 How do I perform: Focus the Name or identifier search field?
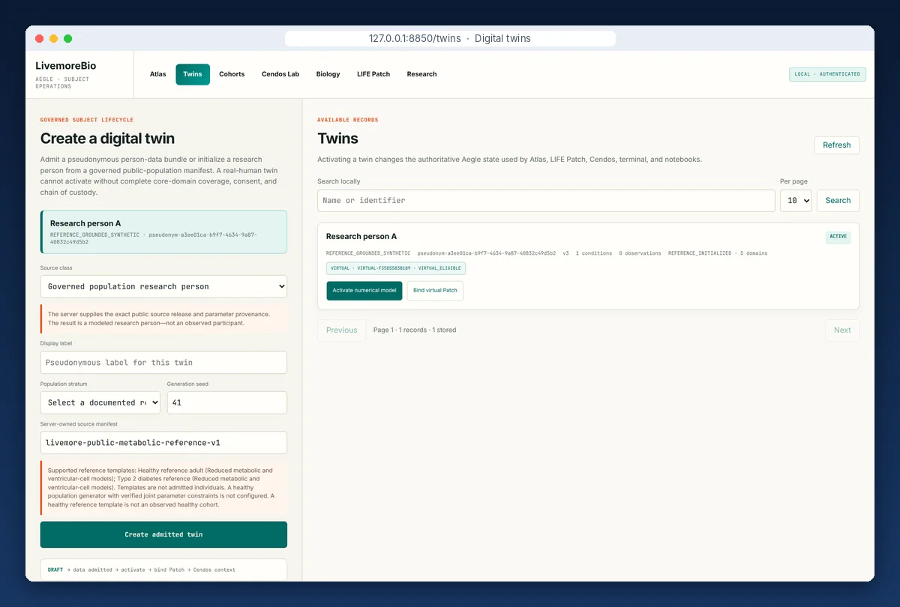tap(546, 201)
